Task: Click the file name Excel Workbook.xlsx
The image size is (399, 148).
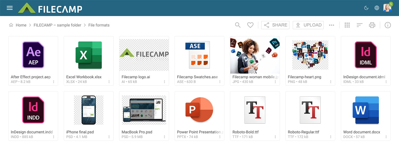Action: click(x=84, y=77)
